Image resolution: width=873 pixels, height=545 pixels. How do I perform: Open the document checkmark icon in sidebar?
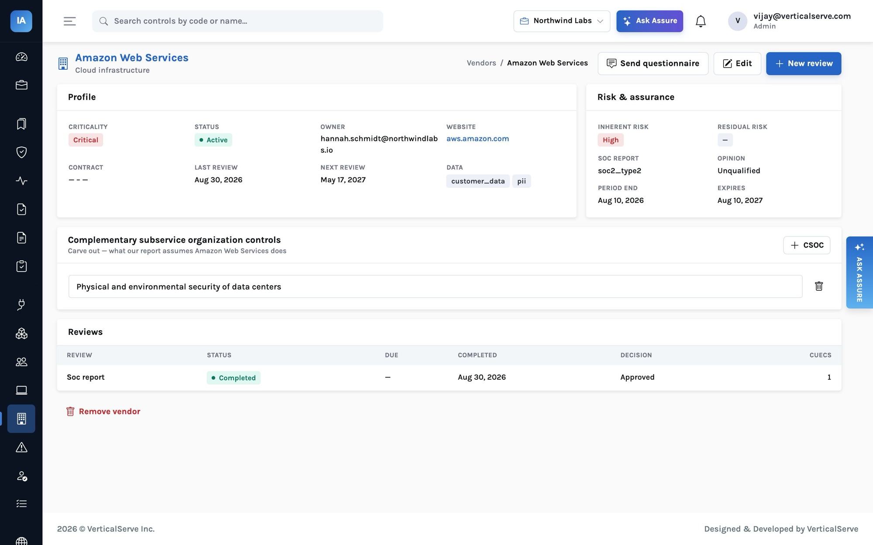point(21,209)
